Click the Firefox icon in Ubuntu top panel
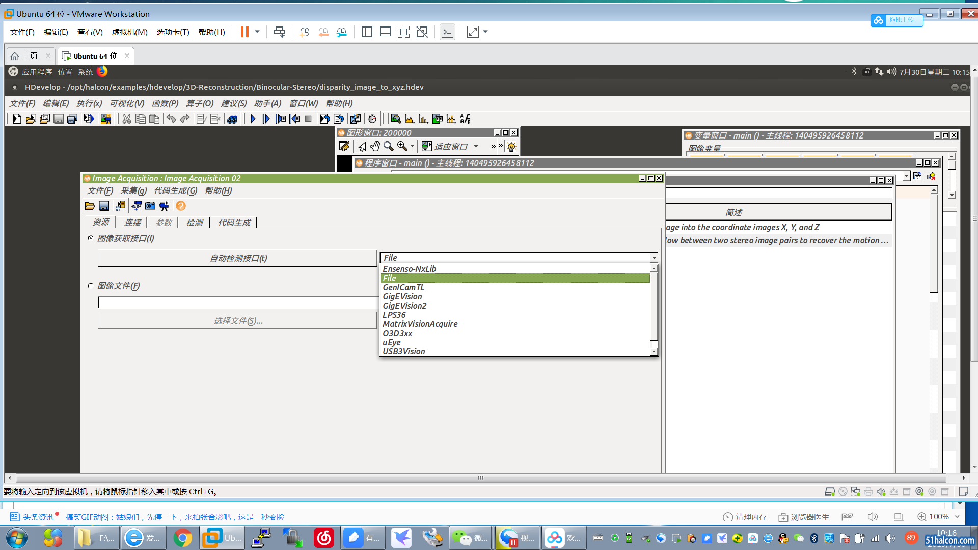Viewport: 978px width, 550px height. (102, 71)
